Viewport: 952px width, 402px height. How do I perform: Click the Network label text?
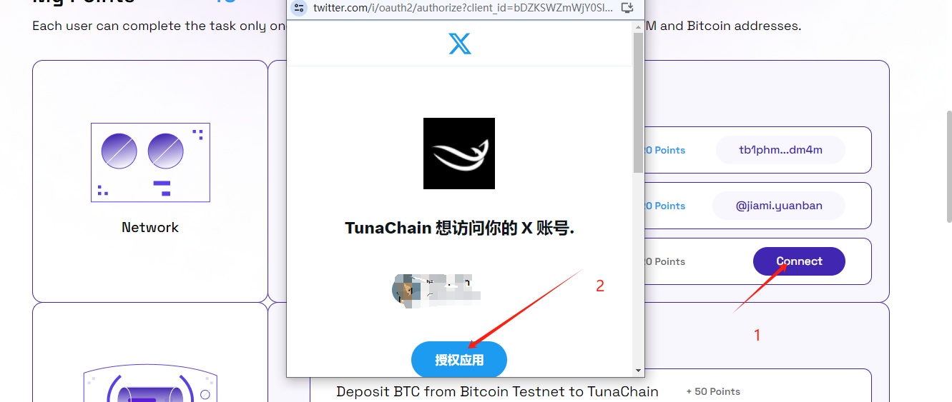(150, 228)
